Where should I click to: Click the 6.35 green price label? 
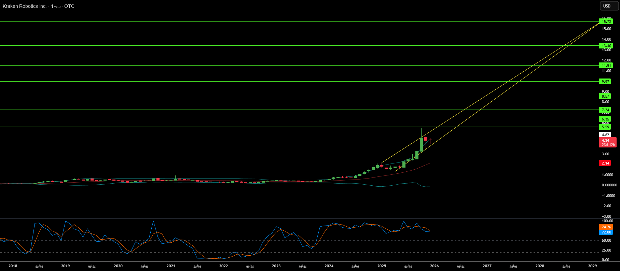click(605, 119)
